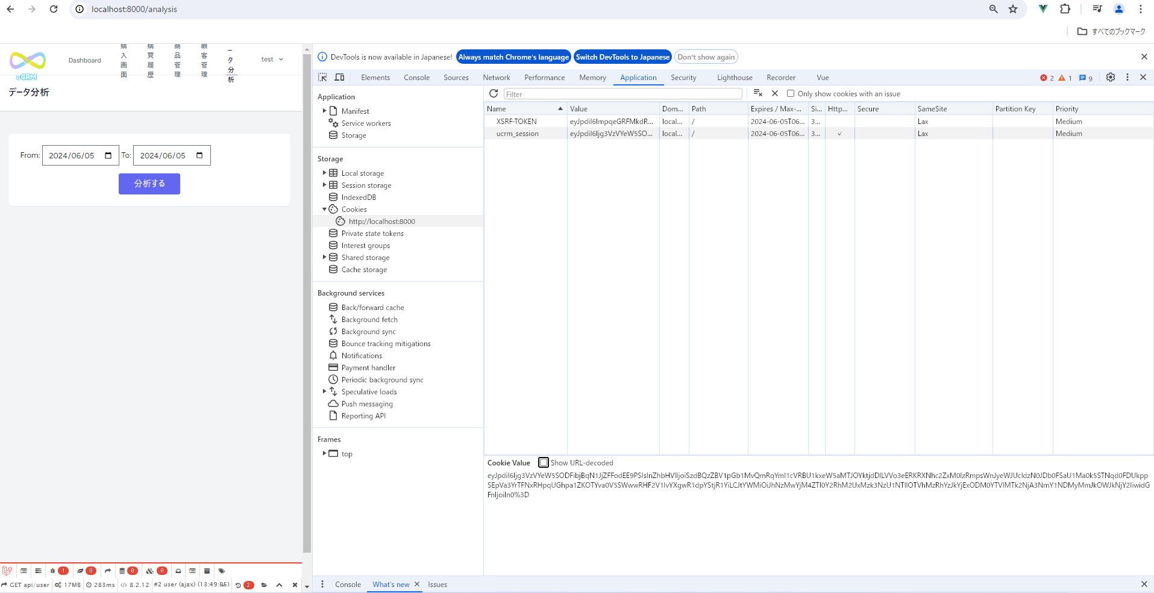This screenshot has height=593, width=1154.
Task: Click the browser address bar URL
Action: pyautogui.click(x=134, y=9)
